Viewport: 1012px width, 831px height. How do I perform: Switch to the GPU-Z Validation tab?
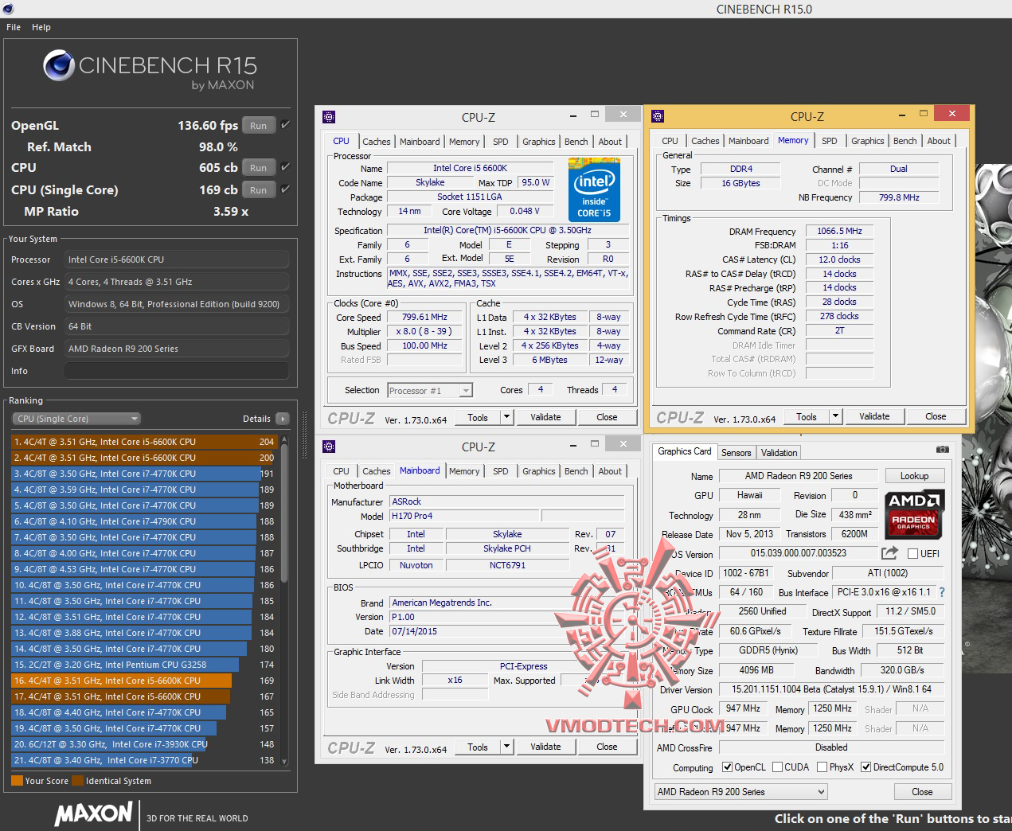pyautogui.click(x=779, y=452)
